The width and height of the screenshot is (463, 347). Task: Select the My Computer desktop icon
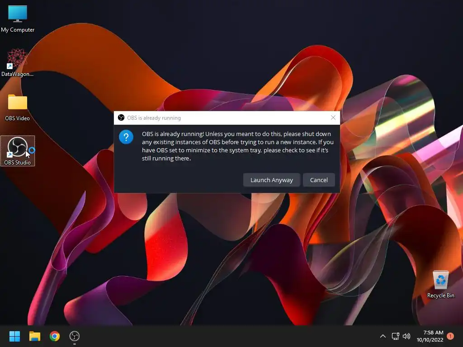(18, 19)
